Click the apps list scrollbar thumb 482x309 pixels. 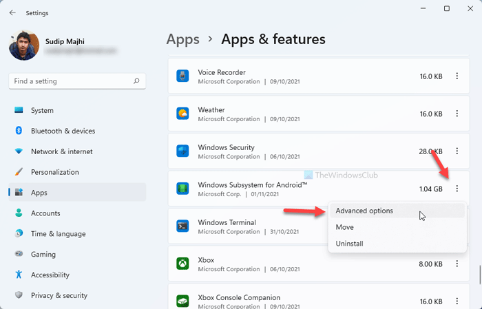479,275
